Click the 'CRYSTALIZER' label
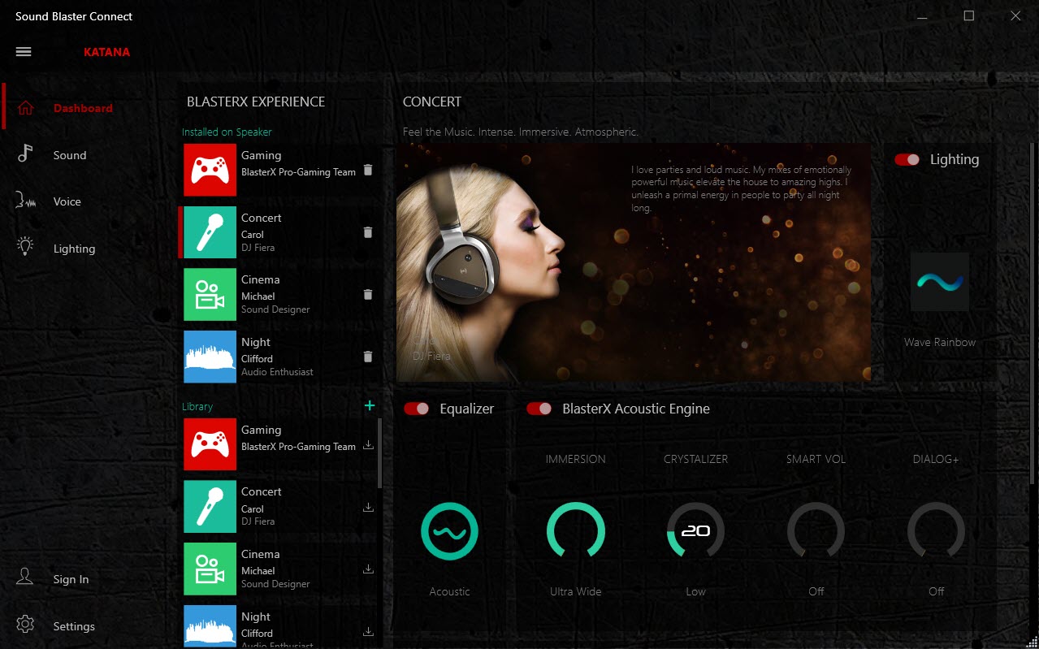The width and height of the screenshot is (1039, 649). tap(696, 459)
